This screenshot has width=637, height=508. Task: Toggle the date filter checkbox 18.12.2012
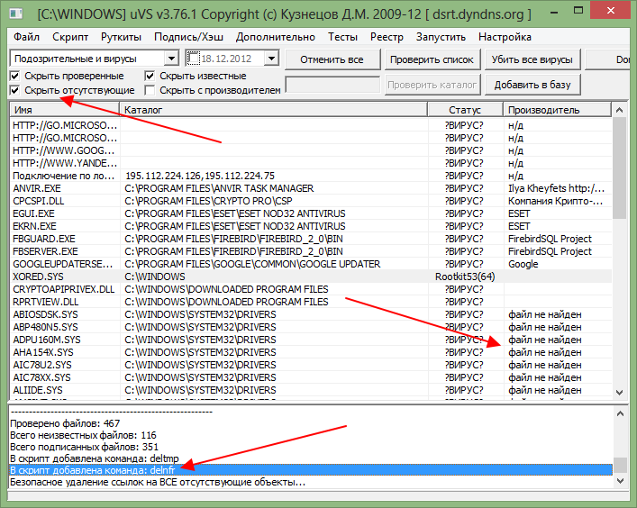coord(194,59)
